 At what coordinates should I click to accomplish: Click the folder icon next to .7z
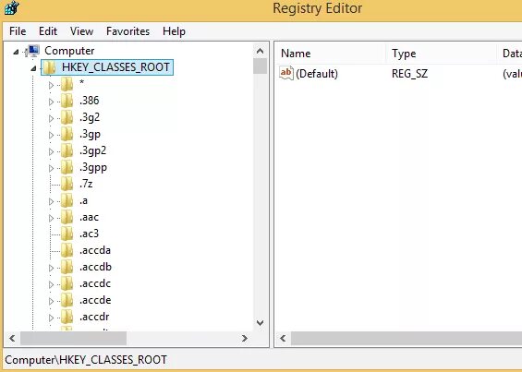(x=67, y=184)
